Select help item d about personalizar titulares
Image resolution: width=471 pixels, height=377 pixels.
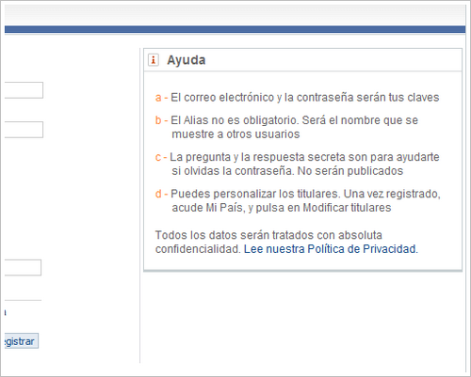click(298, 200)
